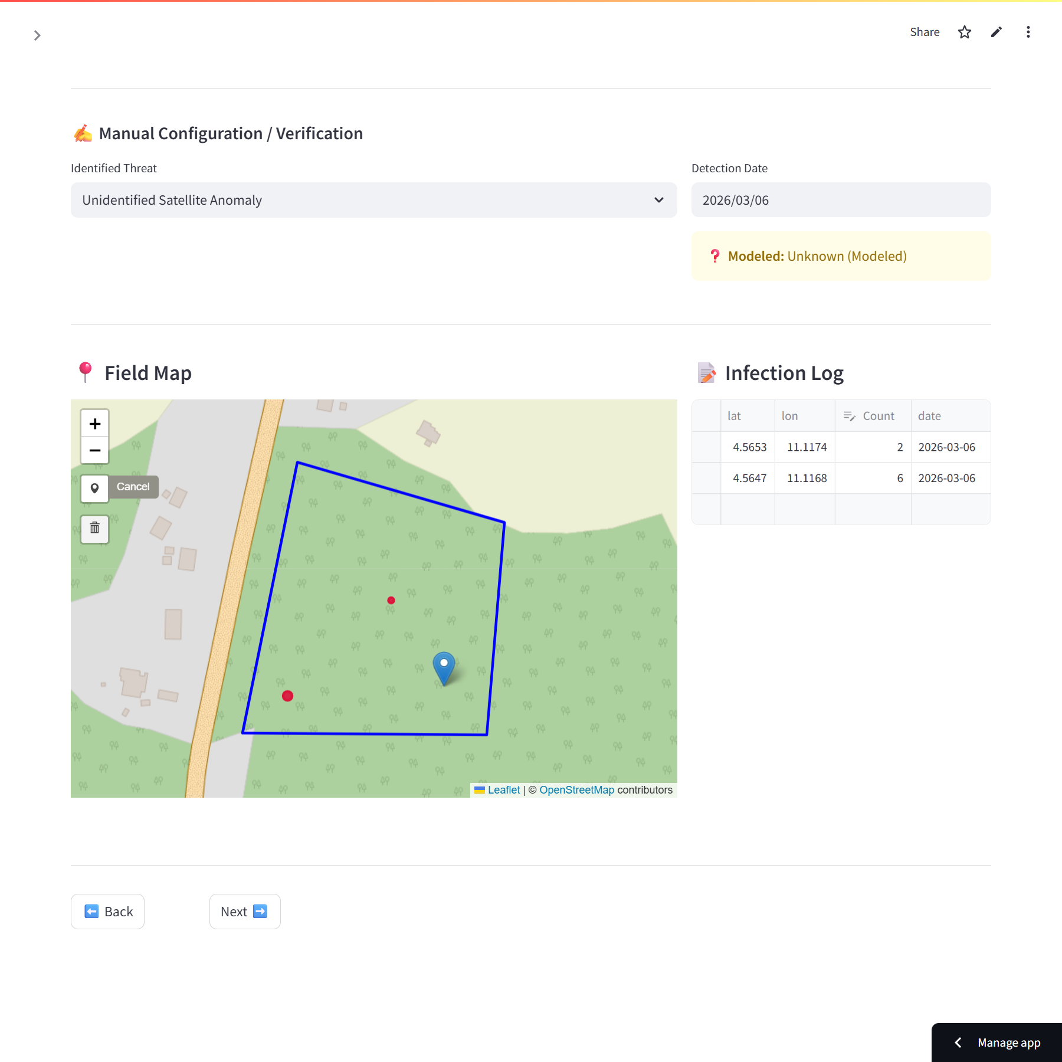Click the trash delete layers icon
Viewport: 1062px width, 1062px height.
tap(94, 528)
